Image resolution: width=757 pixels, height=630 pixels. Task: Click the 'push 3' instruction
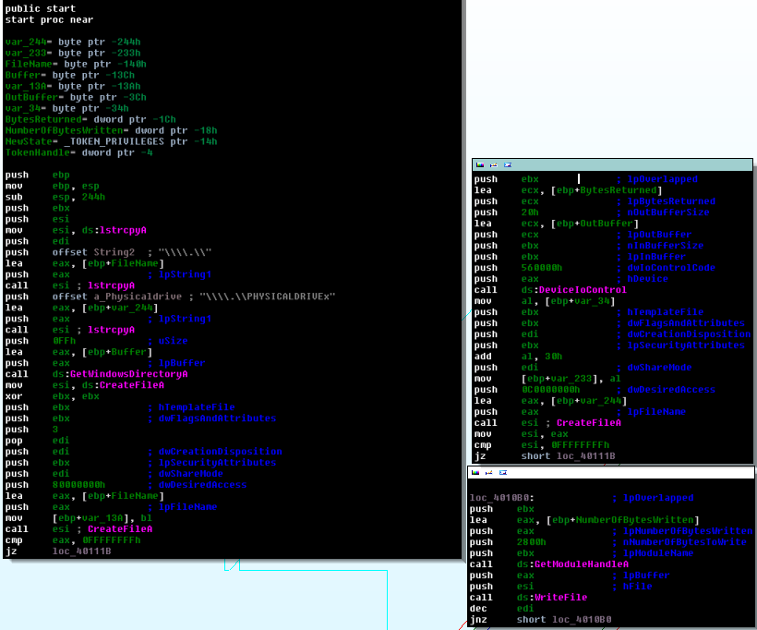31,430
